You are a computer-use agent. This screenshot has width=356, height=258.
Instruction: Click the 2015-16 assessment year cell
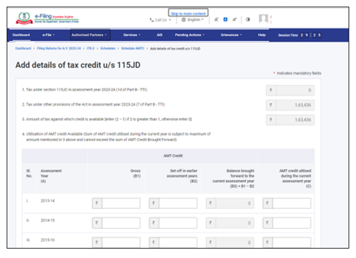(48, 240)
